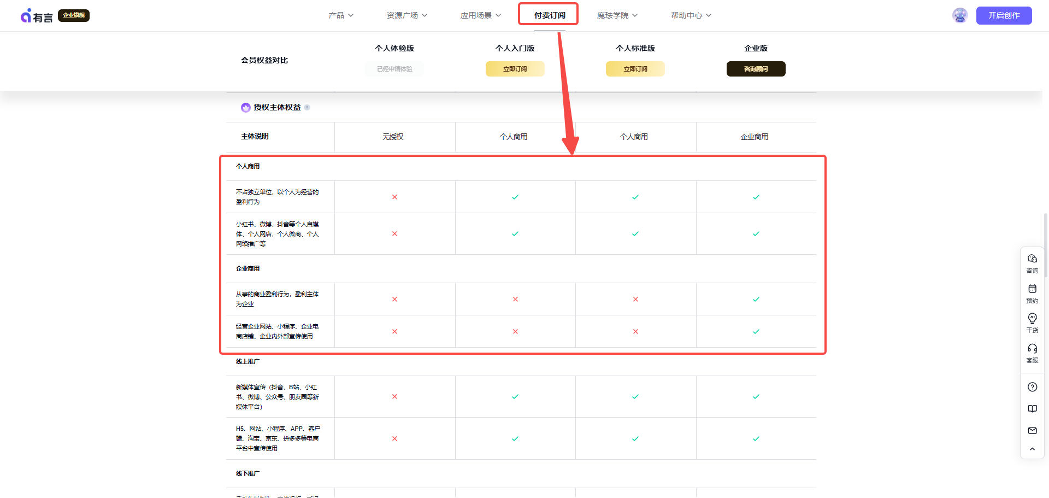Collapse the sidebar with the chevron arrow
The width and height of the screenshot is (1049, 498).
(1032, 449)
